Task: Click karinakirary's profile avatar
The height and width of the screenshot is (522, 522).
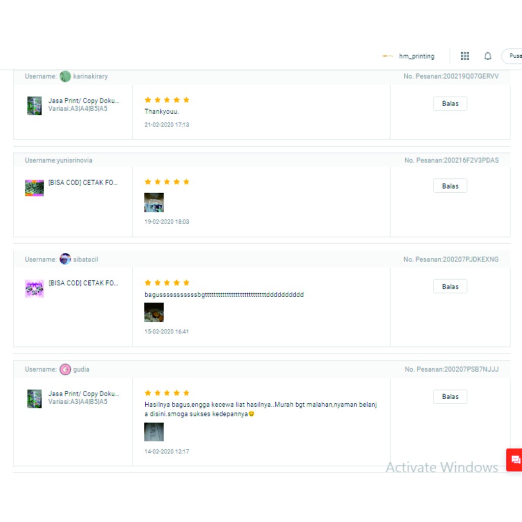Action: pyautogui.click(x=65, y=76)
